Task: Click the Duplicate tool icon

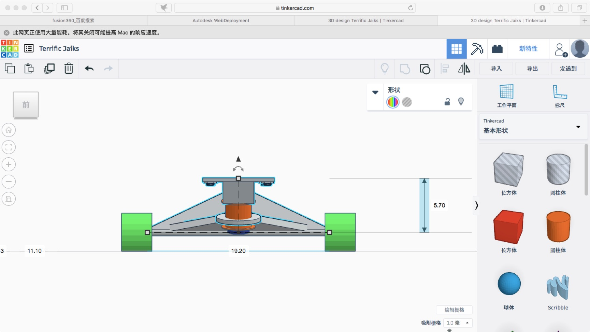Action: coord(49,69)
